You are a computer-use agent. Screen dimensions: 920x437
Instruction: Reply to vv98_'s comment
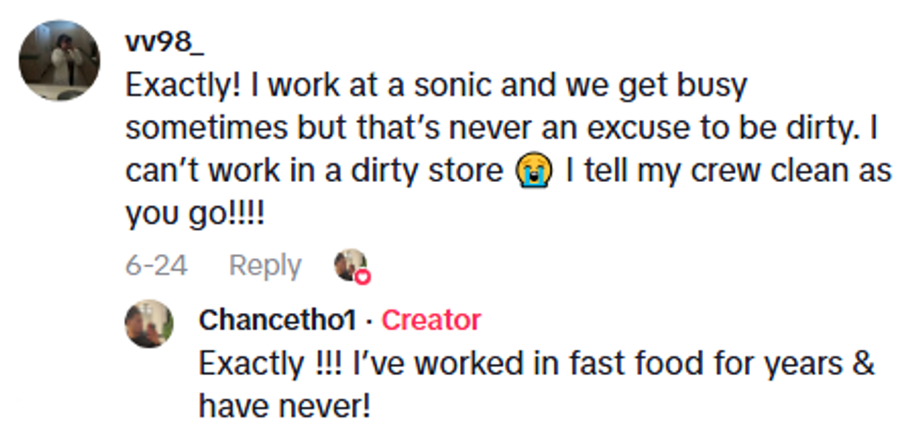coord(265,265)
